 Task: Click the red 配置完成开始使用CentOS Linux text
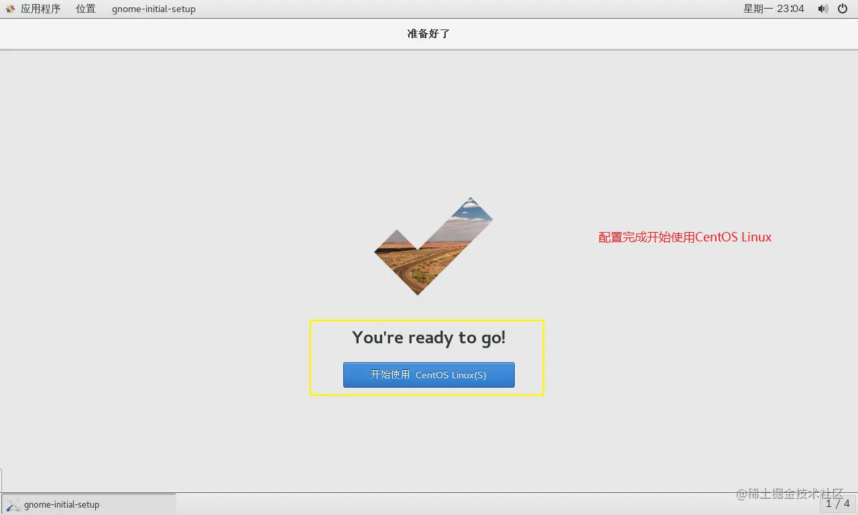tap(684, 237)
